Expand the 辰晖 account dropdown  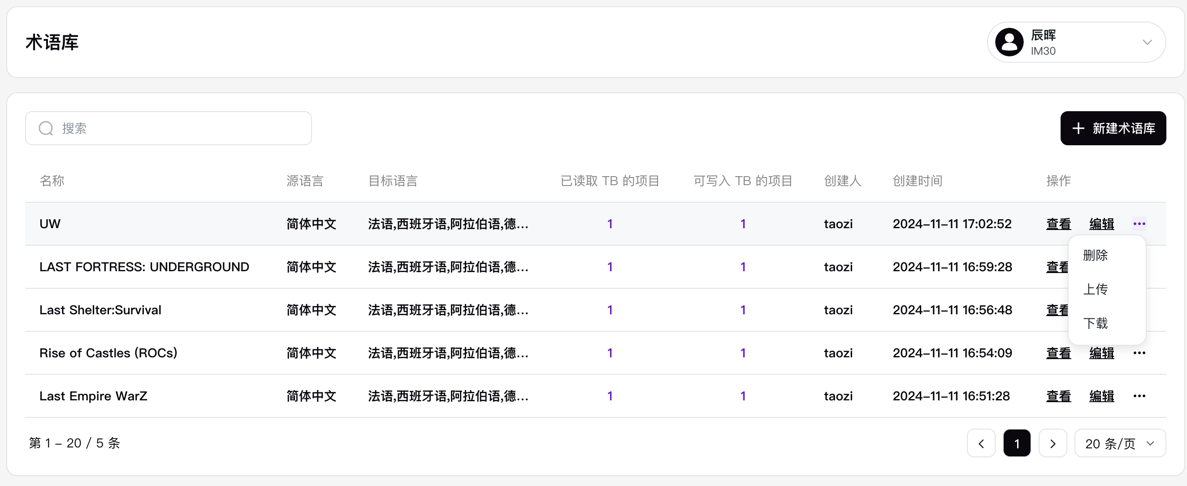click(x=1147, y=42)
